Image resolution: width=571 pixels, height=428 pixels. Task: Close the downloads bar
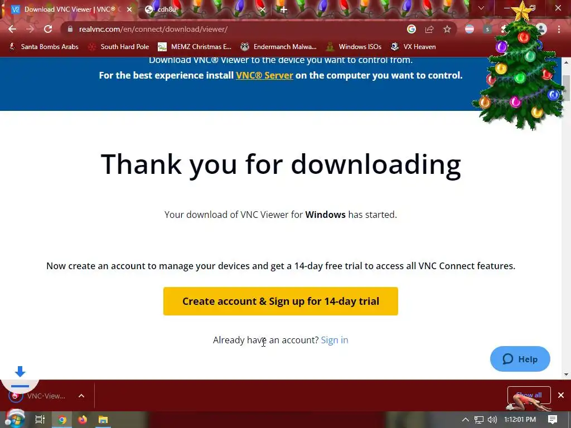coord(561,395)
